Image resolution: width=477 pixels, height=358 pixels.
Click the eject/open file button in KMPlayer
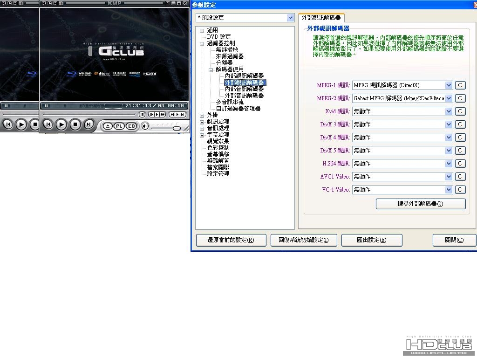108,126
